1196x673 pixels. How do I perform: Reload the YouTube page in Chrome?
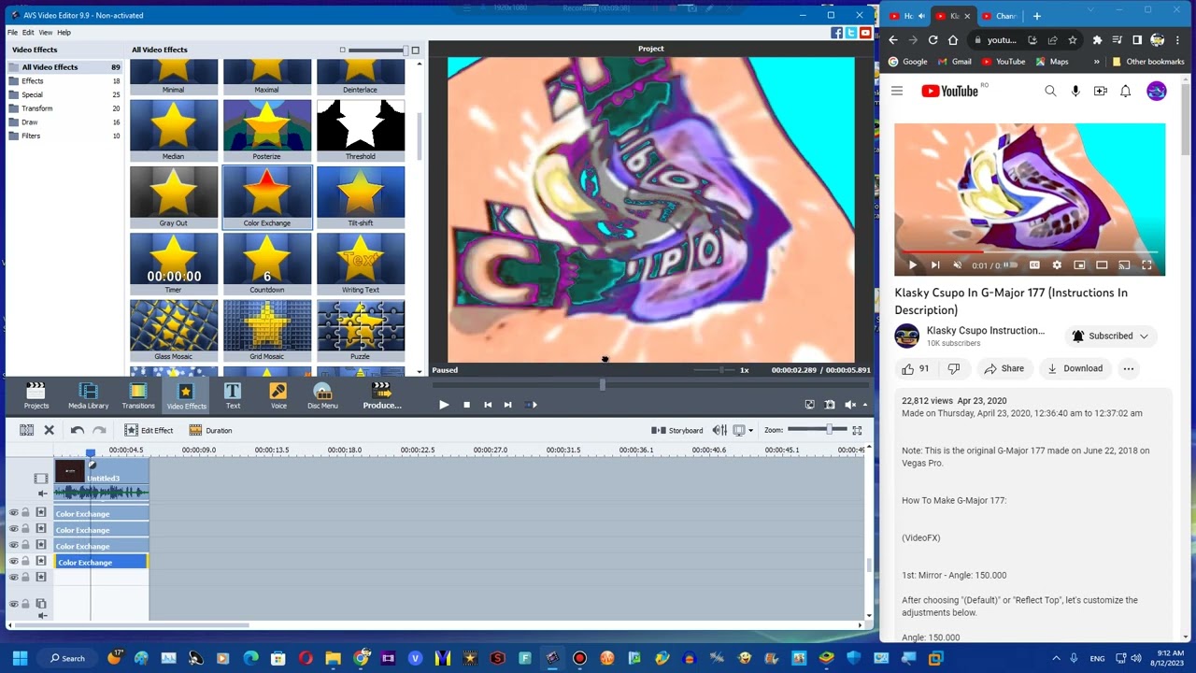pyautogui.click(x=933, y=40)
